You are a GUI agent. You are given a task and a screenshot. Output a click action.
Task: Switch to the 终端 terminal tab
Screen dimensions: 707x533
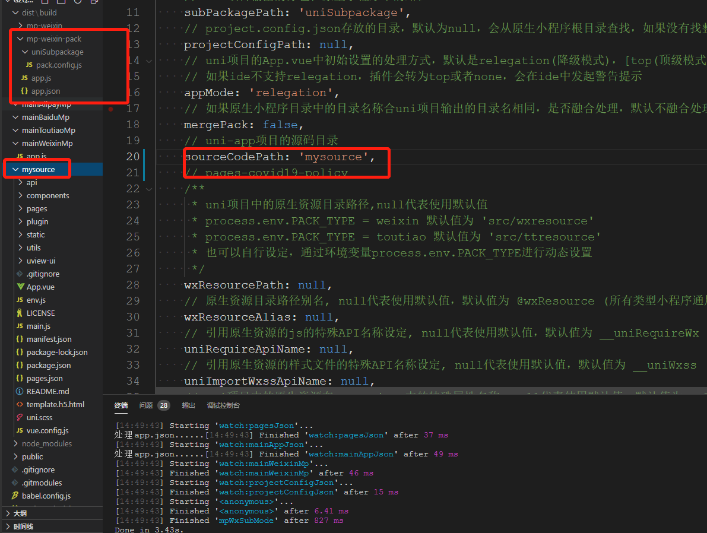[121, 405]
